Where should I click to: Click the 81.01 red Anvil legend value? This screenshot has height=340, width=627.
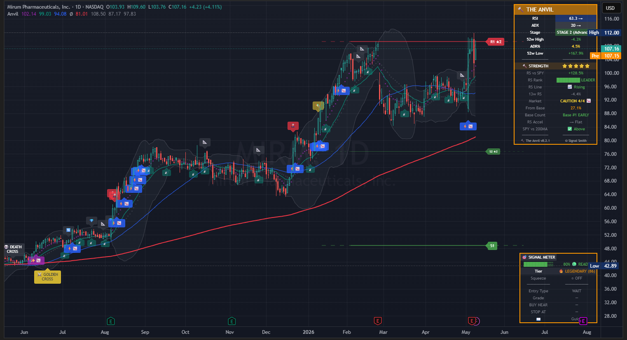click(x=82, y=14)
